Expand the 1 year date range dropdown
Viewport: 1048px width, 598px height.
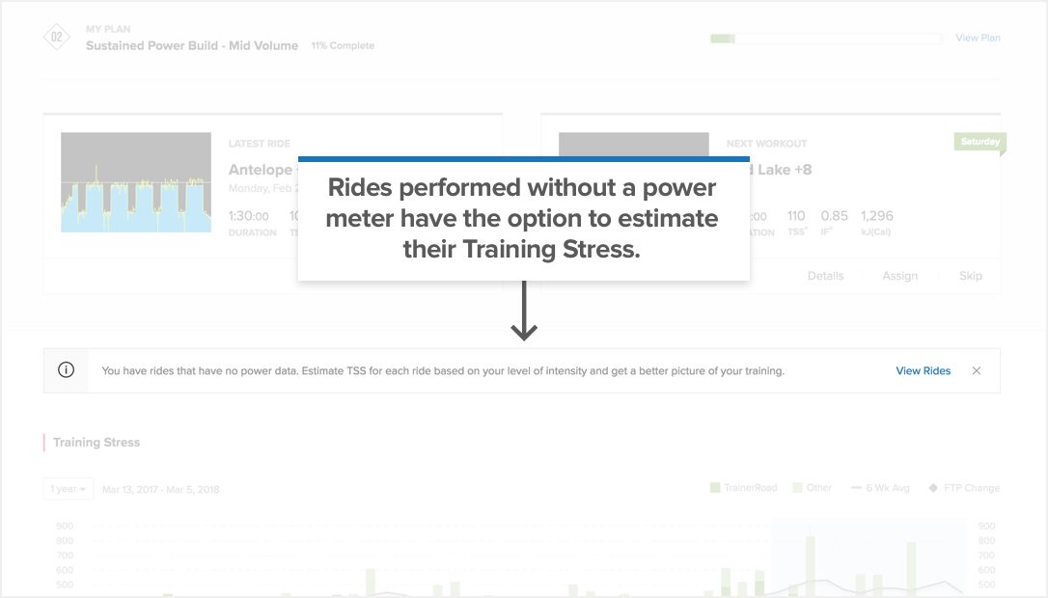(69, 489)
